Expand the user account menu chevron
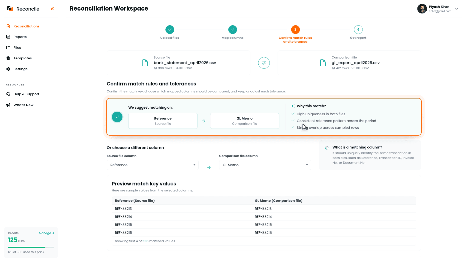 (x=457, y=9)
